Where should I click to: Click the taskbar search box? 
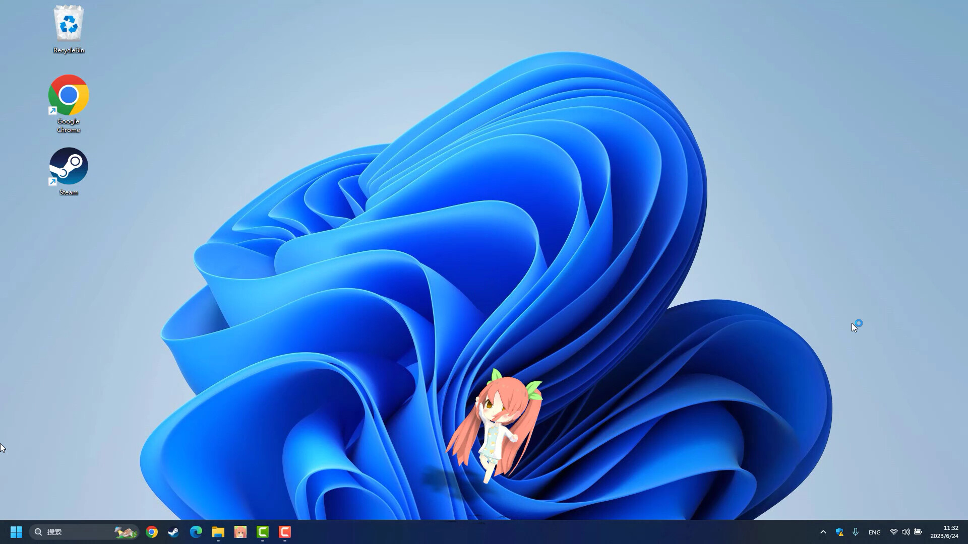(76, 532)
